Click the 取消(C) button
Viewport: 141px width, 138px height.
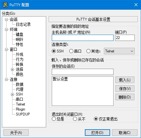tap(125, 133)
